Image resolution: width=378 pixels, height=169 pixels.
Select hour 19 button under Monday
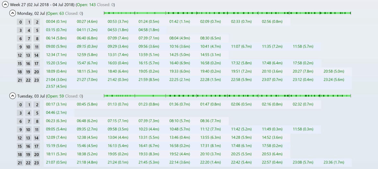point(28,72)
